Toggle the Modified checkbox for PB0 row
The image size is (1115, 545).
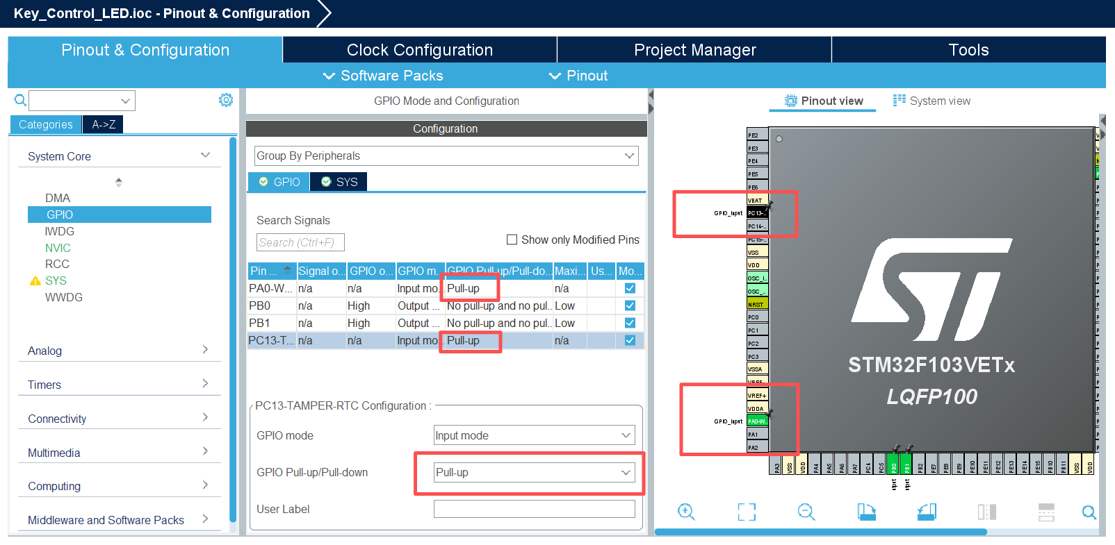tap(630, 305)
